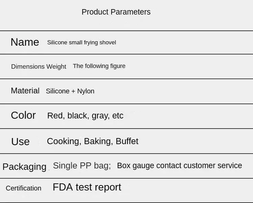Viewport: 253px width, 203px height.
Task: Select the Color label
Action: [23, 115]
